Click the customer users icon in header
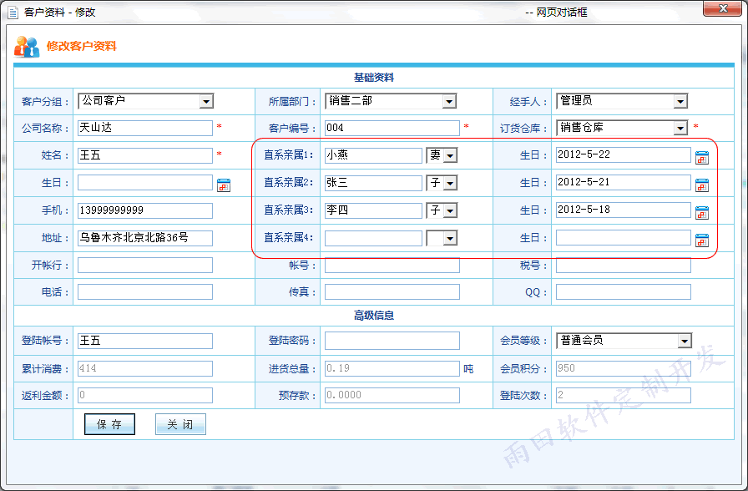Image resolution: width=748 pixels, height=491 pixels. point(27,47)
